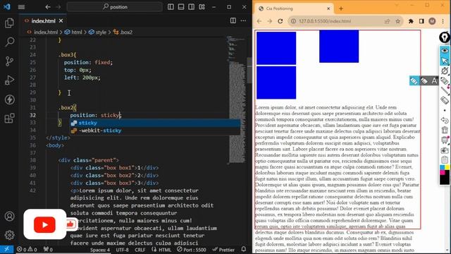Open the browser extensions puzzle icon
The width and height of the screenshot is (451, 254).
(x=411, y=21)
